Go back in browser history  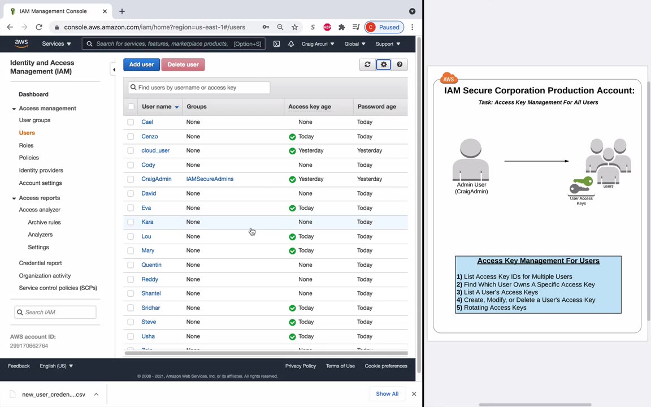(x=10, y=27)
